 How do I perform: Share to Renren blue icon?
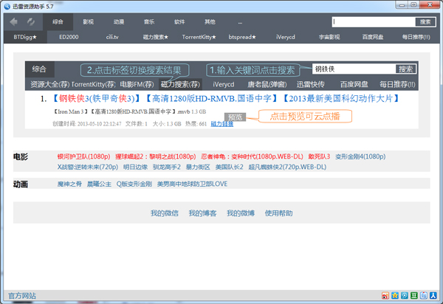tap(433, 296)
